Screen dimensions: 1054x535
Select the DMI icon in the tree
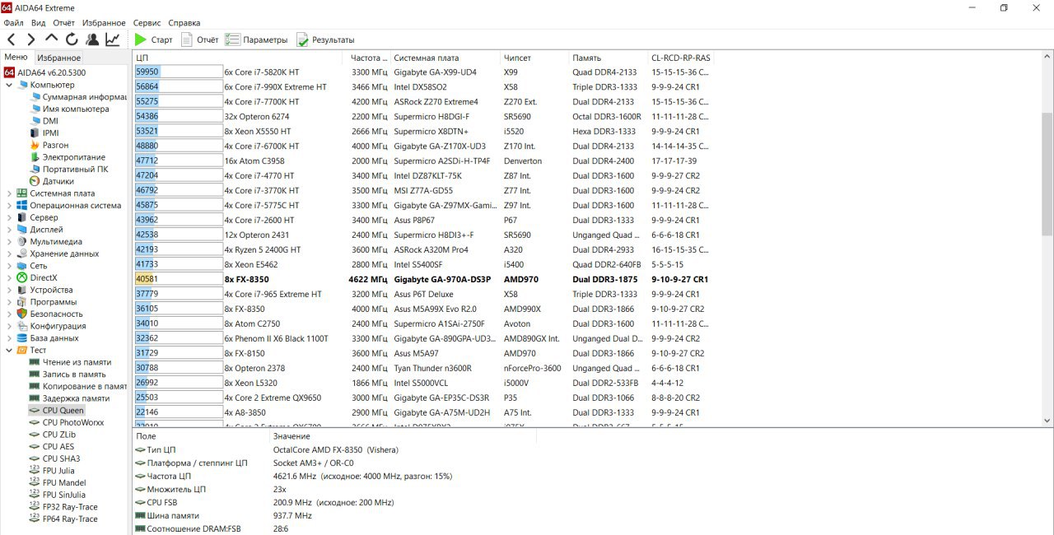tap(35, 121)
